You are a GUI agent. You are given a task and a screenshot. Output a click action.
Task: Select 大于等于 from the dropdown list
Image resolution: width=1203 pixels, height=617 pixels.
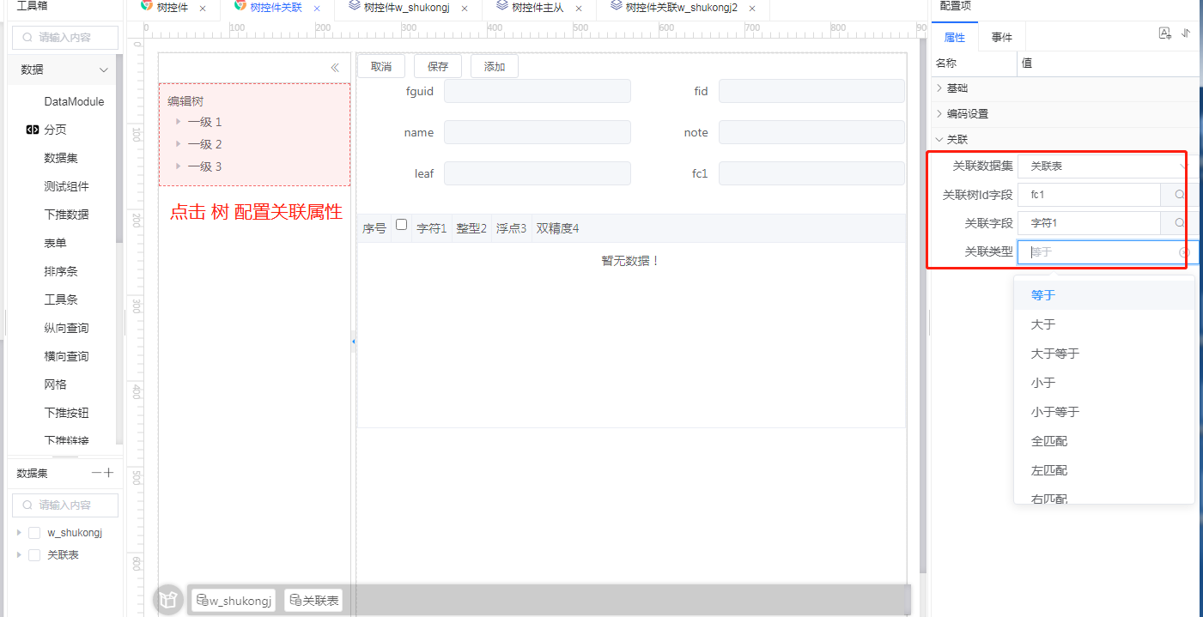[x=1055, y=354]
